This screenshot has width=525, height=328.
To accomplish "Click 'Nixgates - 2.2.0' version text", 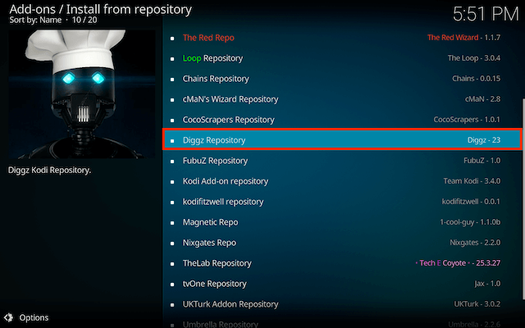I will (475, 243).
